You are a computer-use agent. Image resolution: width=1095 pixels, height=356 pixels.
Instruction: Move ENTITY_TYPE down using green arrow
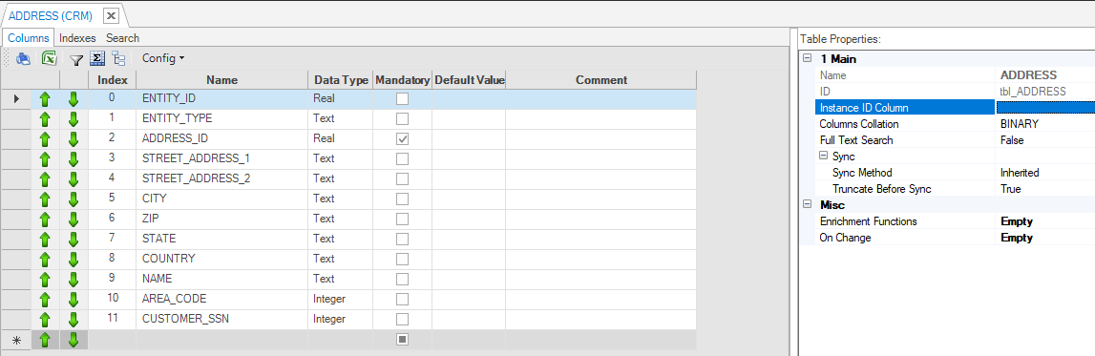[x=74, y=118]
